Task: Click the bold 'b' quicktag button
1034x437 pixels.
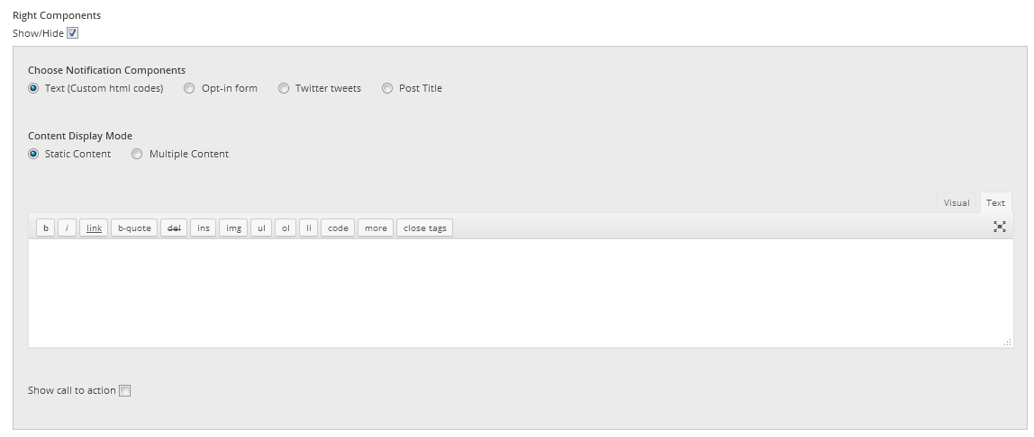Action: (46, 227)
